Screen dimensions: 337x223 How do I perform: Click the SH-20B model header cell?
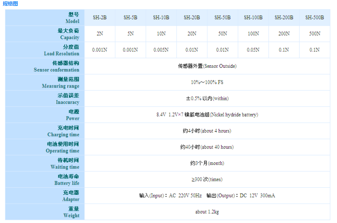click(192, 18)
